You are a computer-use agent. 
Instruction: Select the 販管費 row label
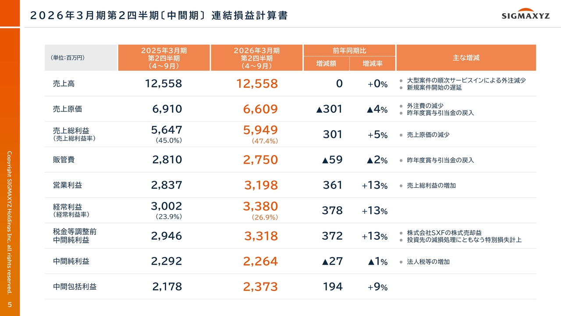tap(64, 160)
